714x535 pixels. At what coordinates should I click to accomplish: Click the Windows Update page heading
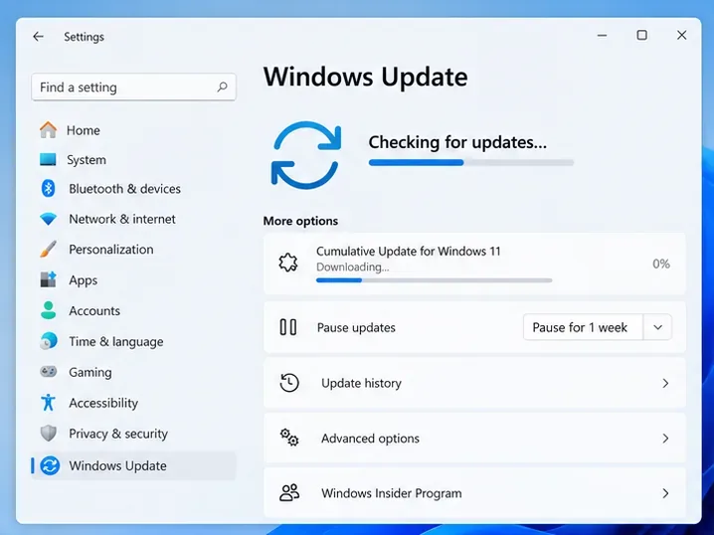365,77
